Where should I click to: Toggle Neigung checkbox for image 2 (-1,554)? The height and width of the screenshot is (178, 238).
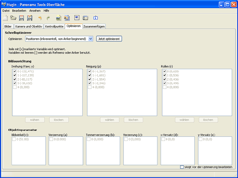coord(90,79)
